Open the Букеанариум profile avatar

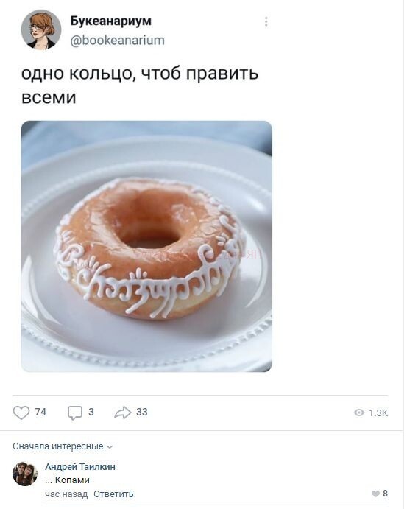[x=41, y=30]
